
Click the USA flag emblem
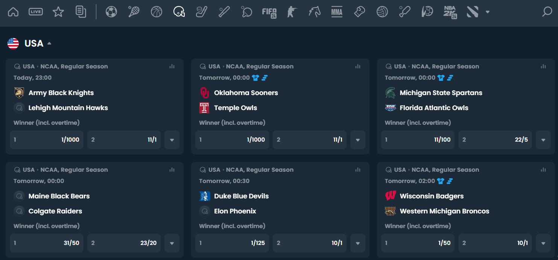point(14,43)
